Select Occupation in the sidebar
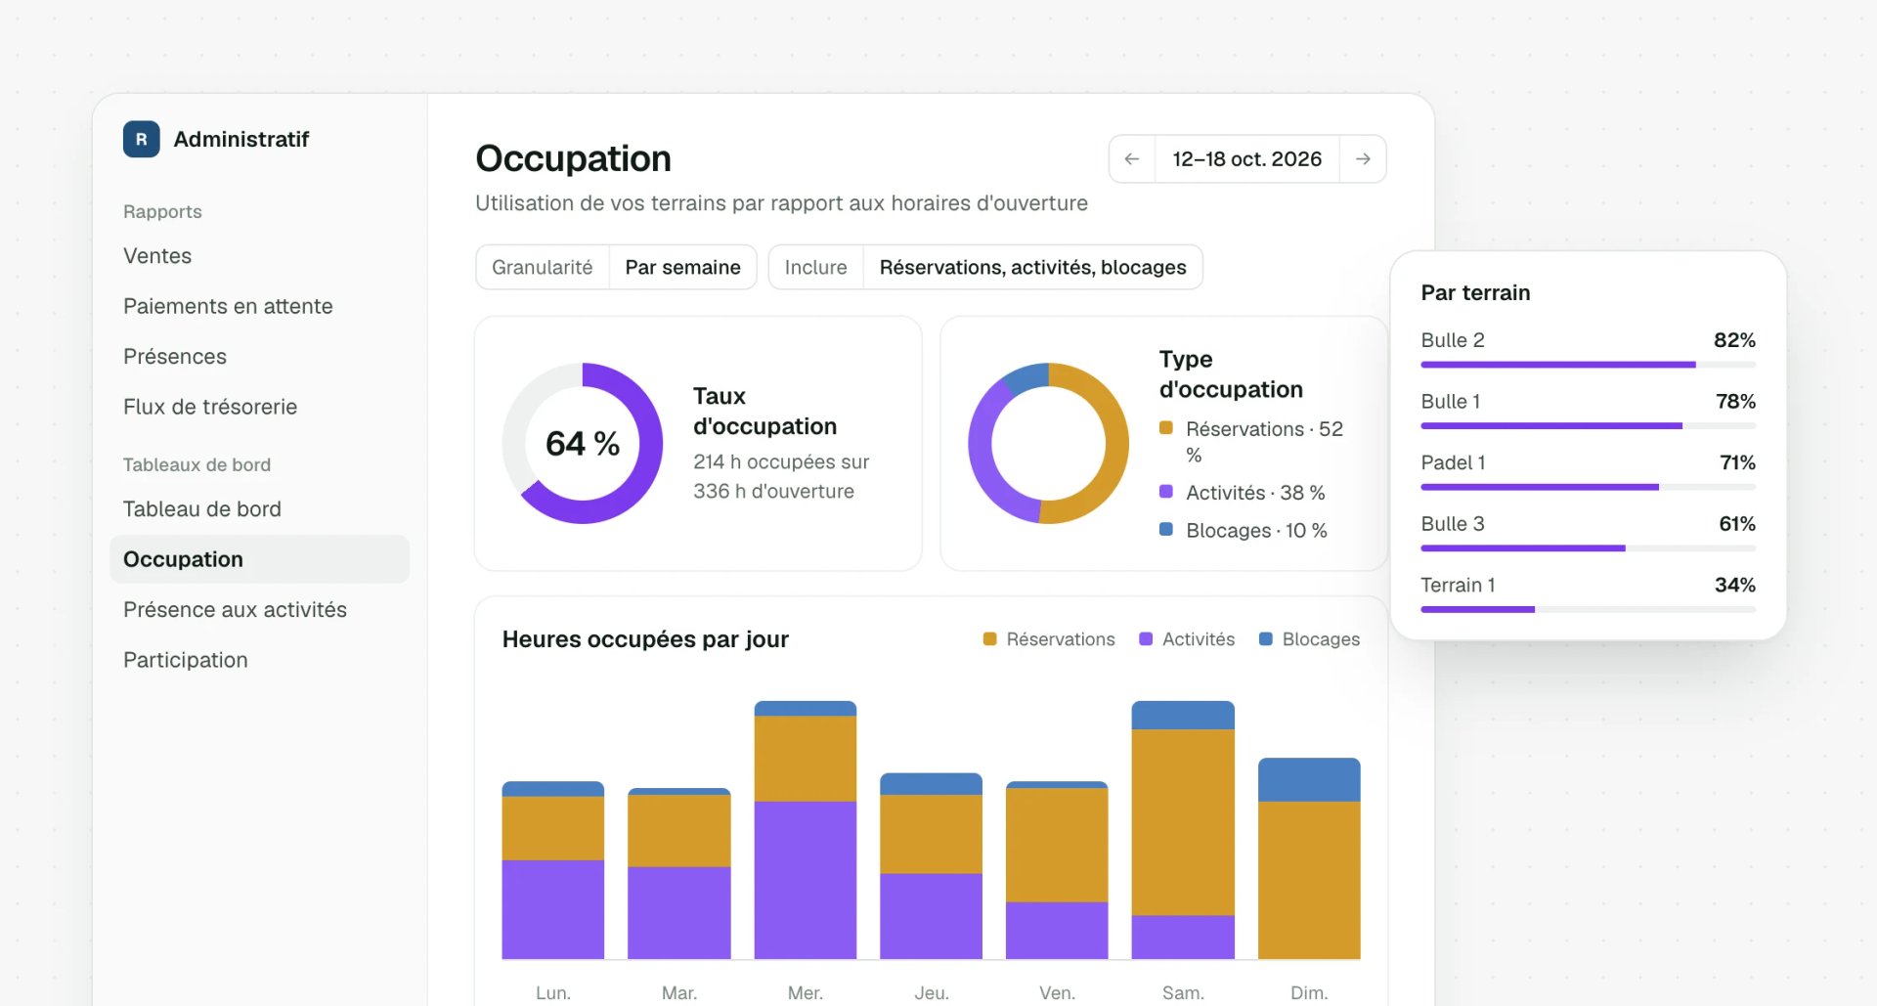This screenshot has width=1877, height=1006. tap(259, 559)
